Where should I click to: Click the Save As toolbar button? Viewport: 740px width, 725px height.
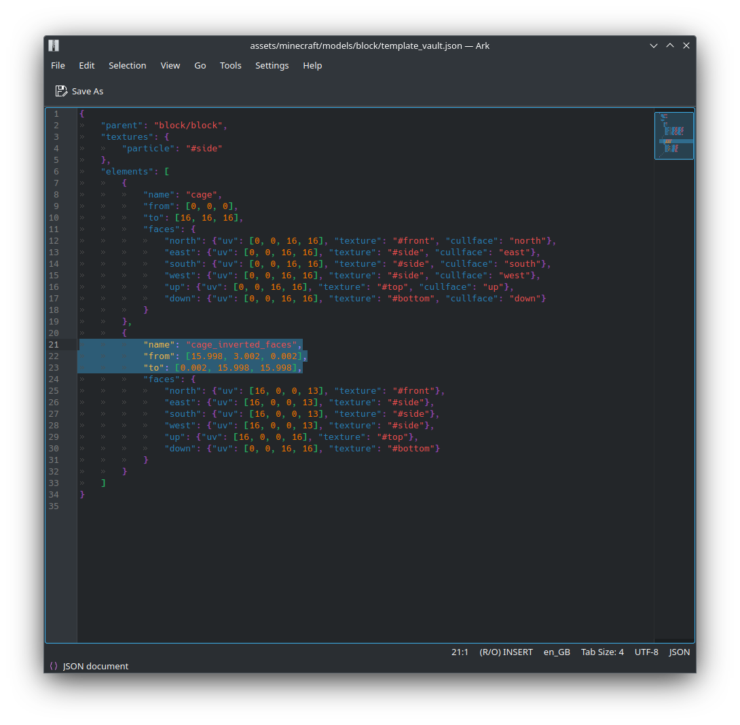point(79,91)
